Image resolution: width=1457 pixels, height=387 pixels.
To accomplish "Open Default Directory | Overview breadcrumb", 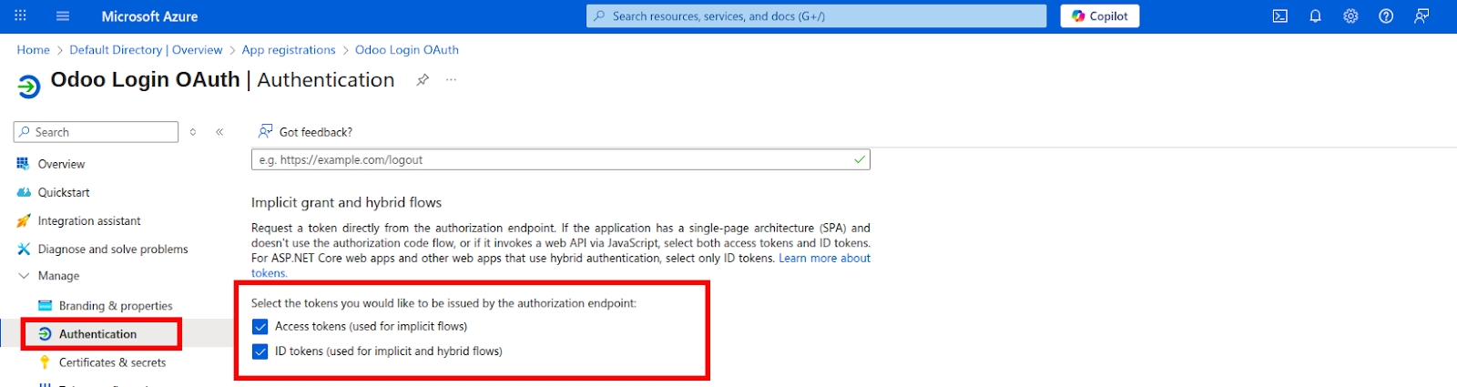I will coord(146,50).
